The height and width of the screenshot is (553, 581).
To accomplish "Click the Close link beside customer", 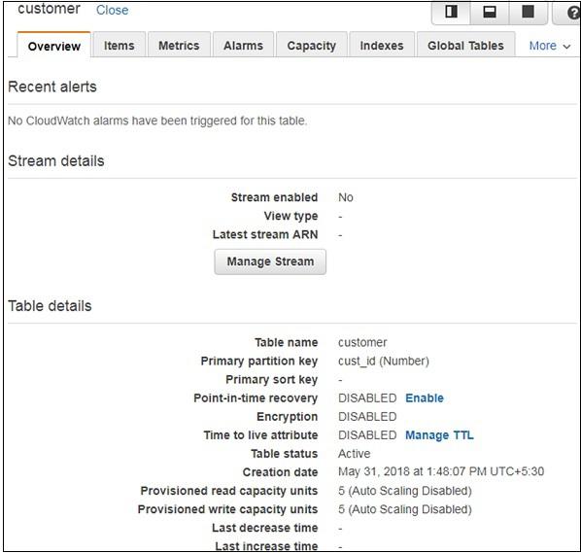I will (x=113, y=10).
